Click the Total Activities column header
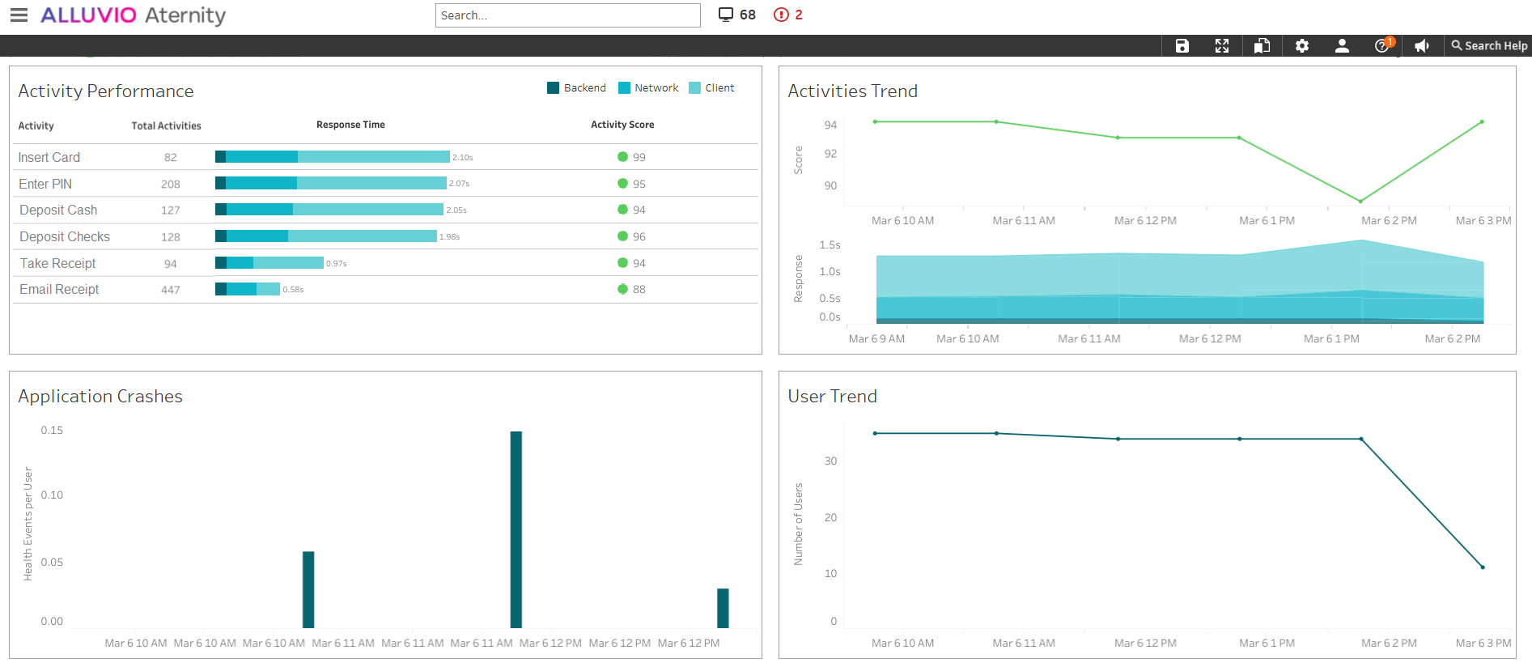This screenshot has width=1532, height=667. click(167, 126)
